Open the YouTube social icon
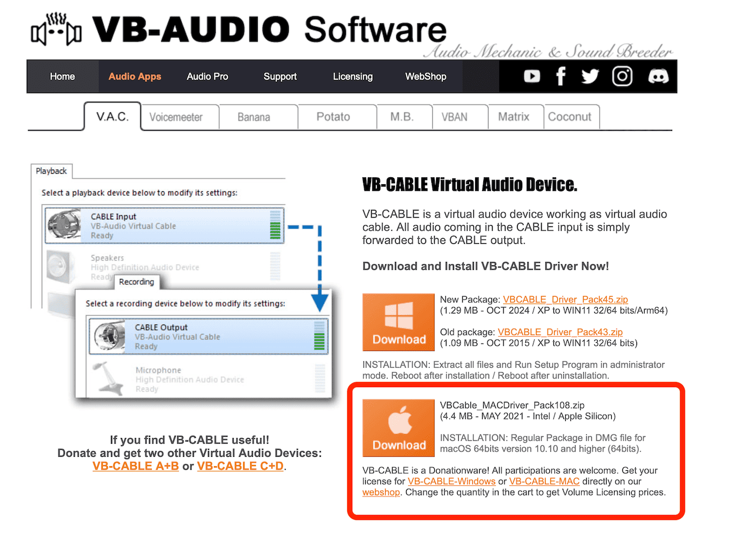Image resolution: width=748 pixels, height=541 pixels. [532, 76]
